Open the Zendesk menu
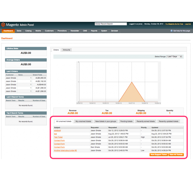The width and height of the screenshot is (193, 181). click(115, 31)
